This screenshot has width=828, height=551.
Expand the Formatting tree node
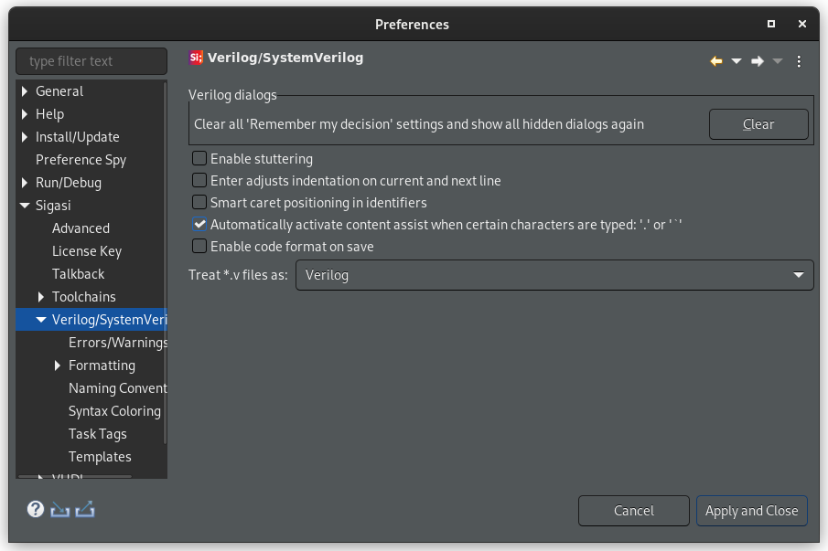pyautogui.click(x=58, y=366)
